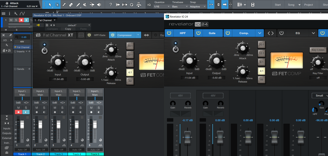Click the Revelator swap order chevrons icon

point(271,33)
